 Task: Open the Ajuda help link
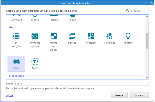(10, 95)
